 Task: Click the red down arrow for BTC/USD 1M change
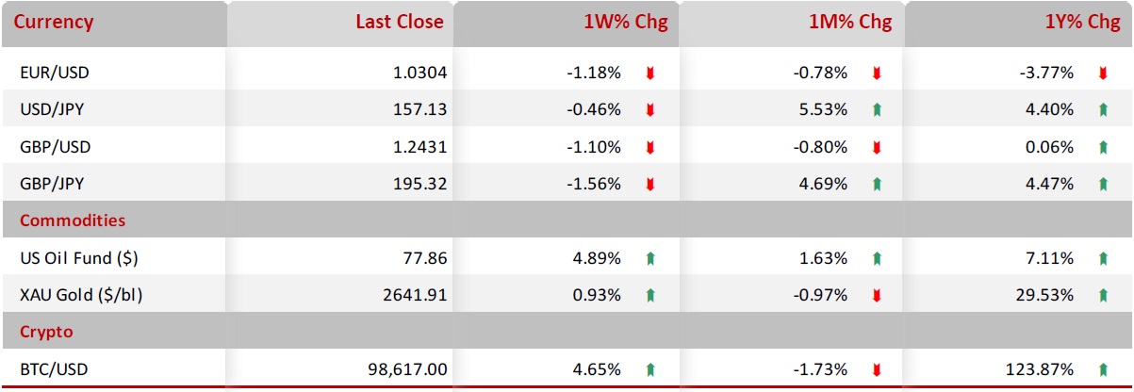[876, 370]
